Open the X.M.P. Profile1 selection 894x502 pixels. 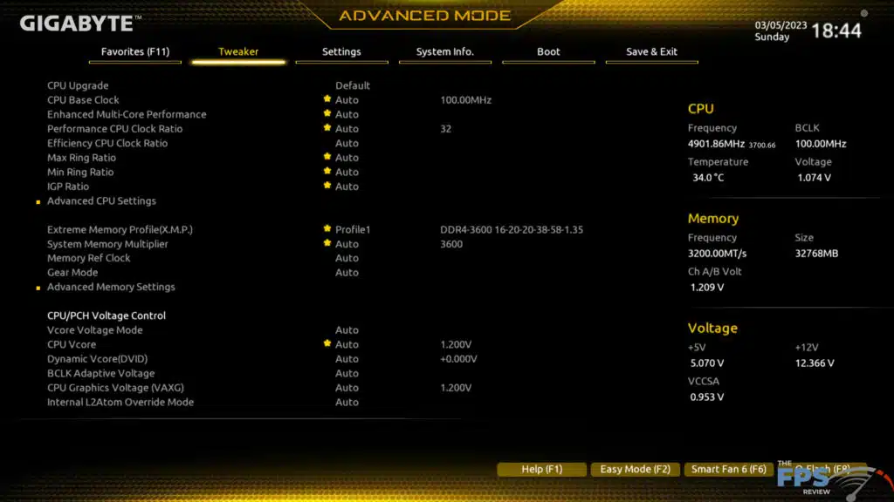coord(353,229)
